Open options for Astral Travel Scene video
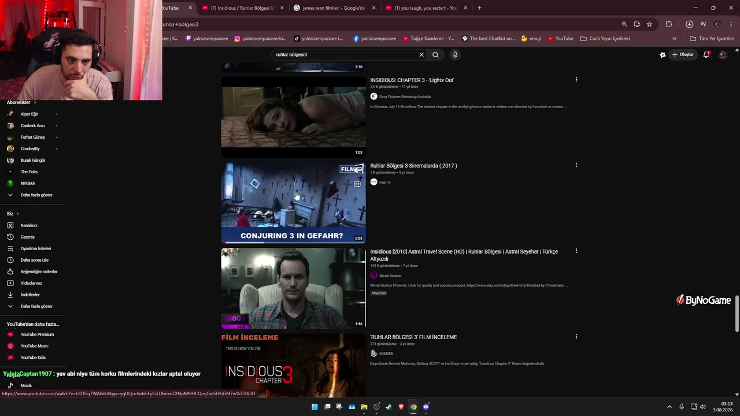Image resolution: width=740 pixels, height=416 pixels. point(576,251)
